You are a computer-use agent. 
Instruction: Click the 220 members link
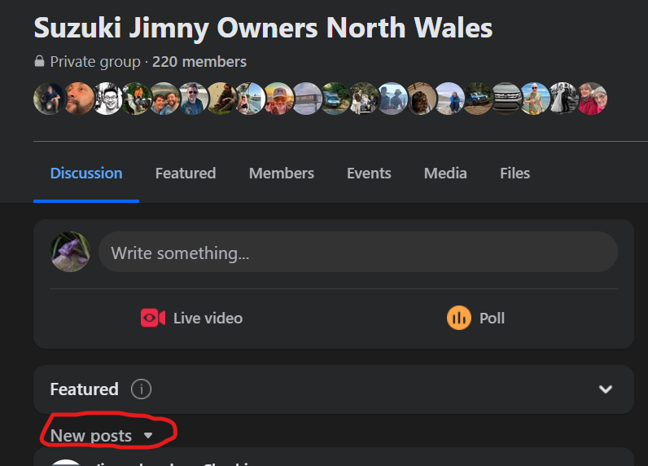[199, 62]
